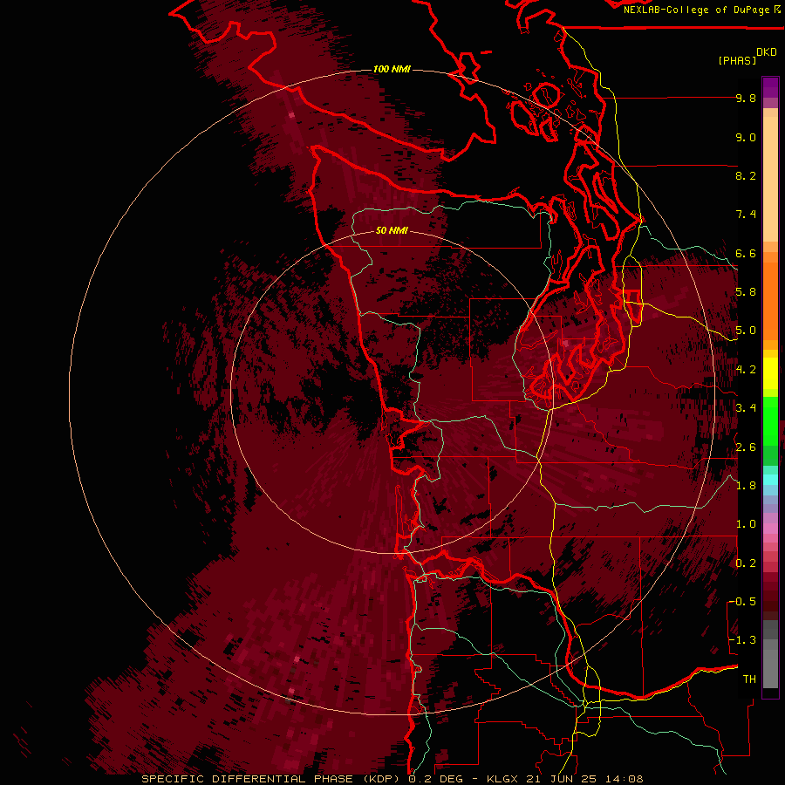Click the gray bottom color bar segment
The width and height of the screenshot is (785, 785).
point(770,669)
